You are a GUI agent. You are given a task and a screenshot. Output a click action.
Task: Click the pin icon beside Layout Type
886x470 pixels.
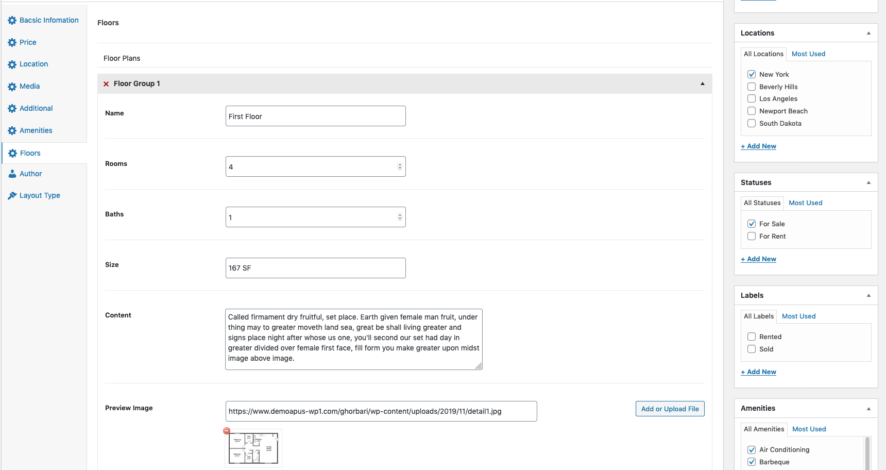(x=12, y=196)
